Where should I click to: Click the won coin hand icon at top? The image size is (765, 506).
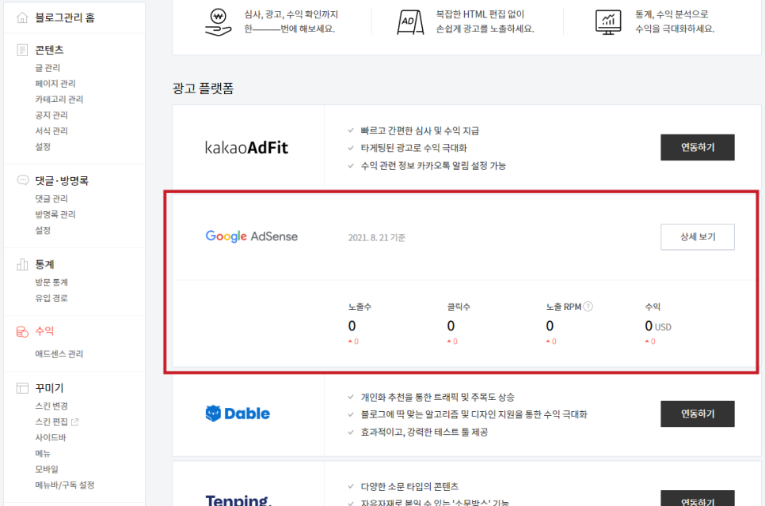pos(218,22)
